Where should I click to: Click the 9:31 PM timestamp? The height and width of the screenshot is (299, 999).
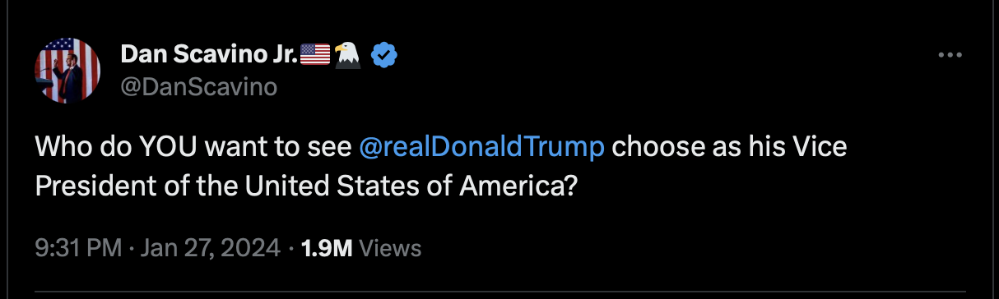pos(77,248)
